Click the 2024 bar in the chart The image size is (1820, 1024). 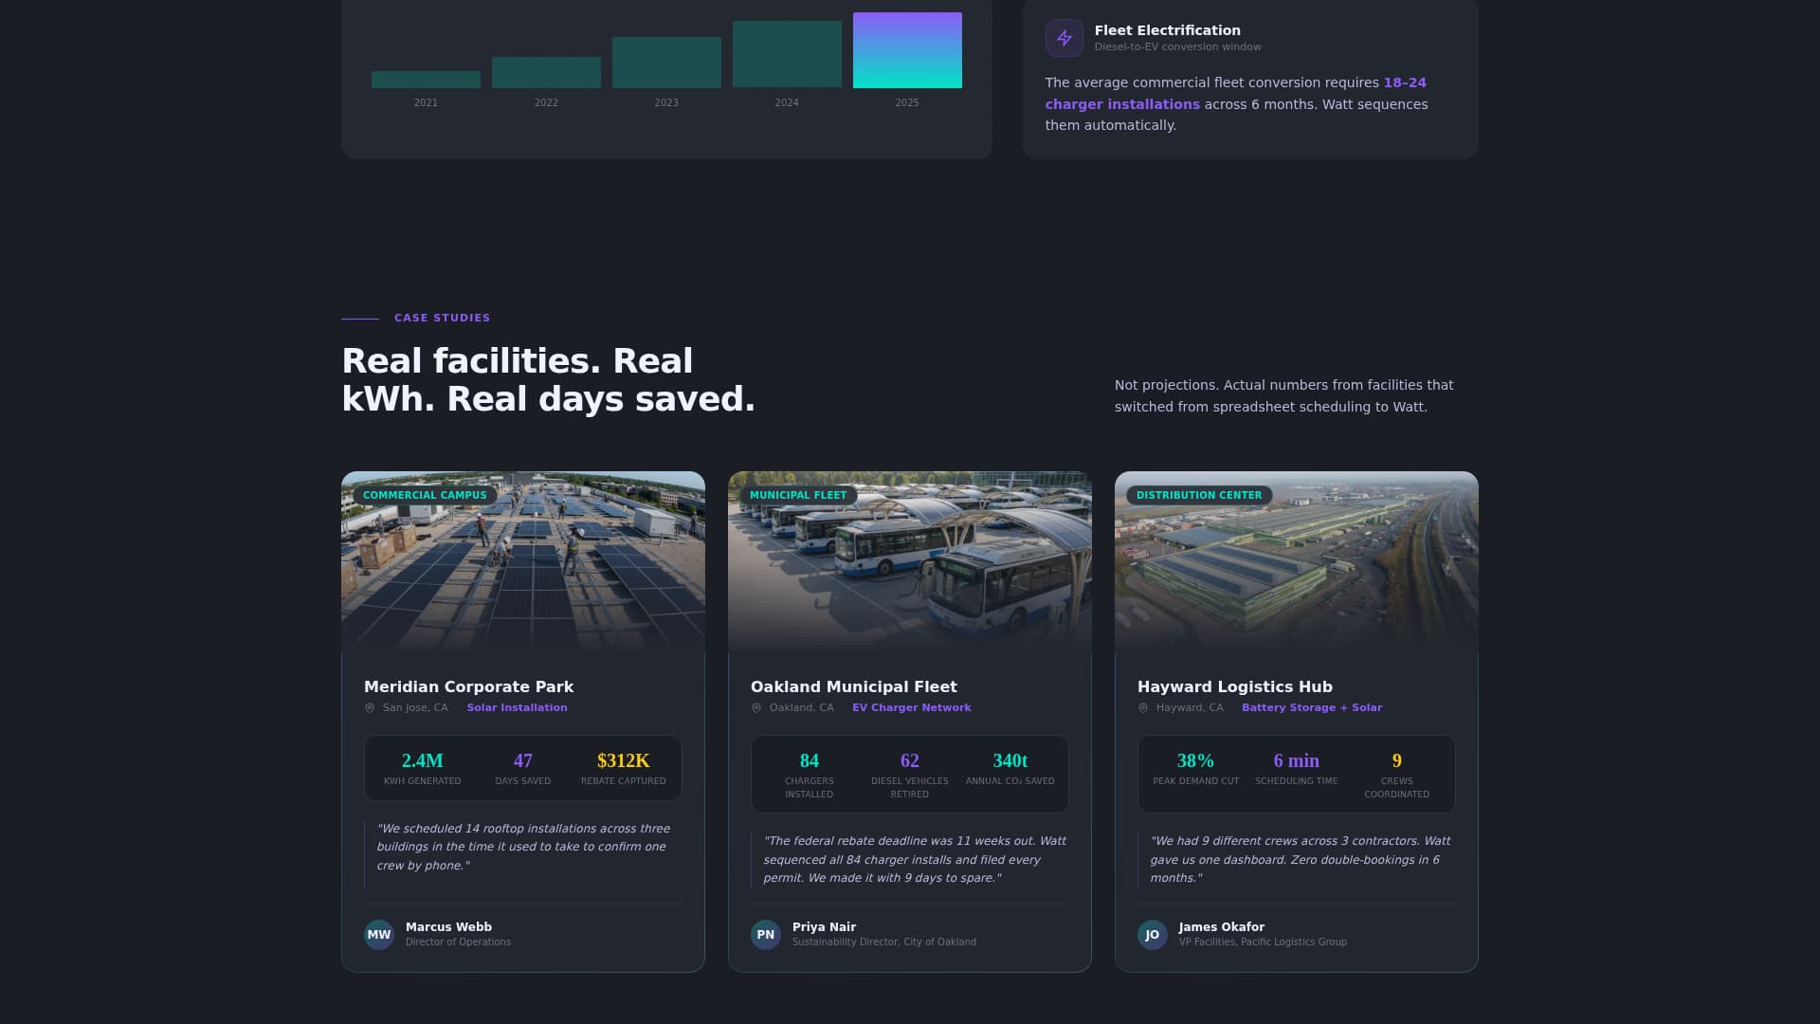[x=787, y=54]
